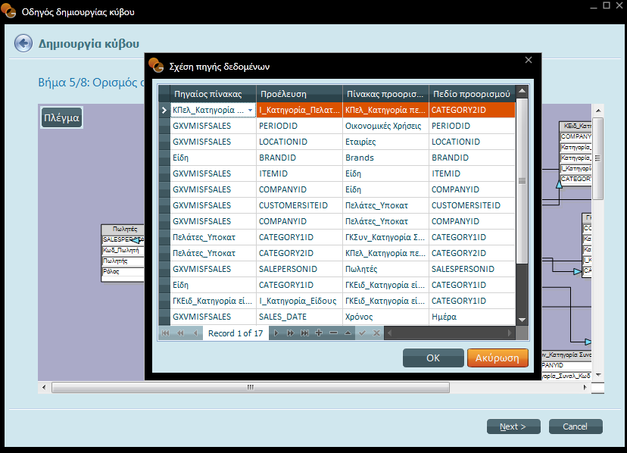Select I_Κατηγορία_Είδους source cell
Viewport: 627px width, 453px height.
(x=299, y=301)
